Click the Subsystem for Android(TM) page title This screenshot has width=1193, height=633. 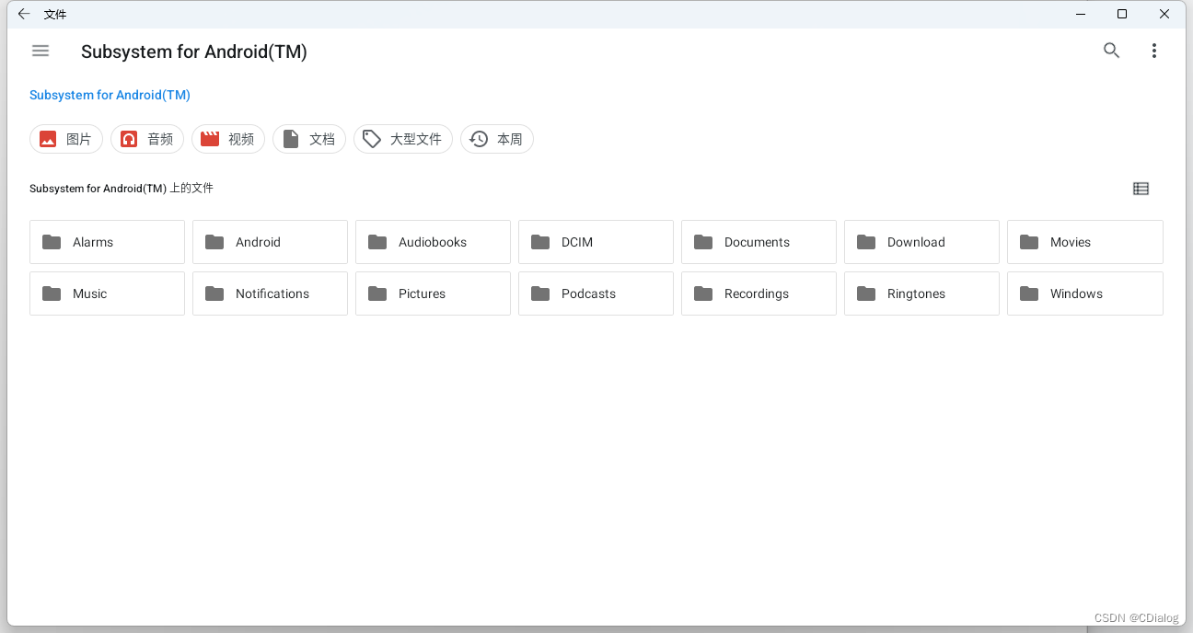[194, 52]
